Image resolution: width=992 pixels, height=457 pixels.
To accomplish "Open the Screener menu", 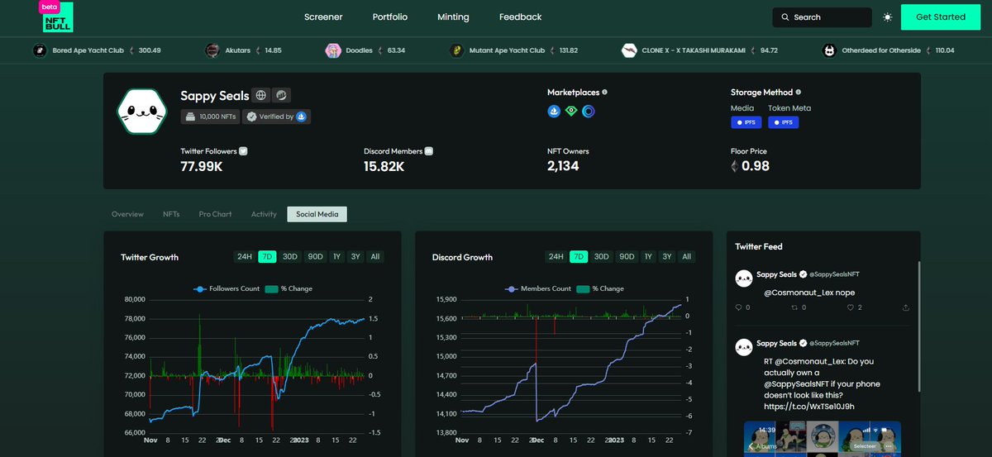I will [323, 17].
